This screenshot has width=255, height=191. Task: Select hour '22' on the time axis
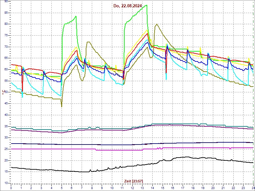pyautogui.click(x=233, y=188)
